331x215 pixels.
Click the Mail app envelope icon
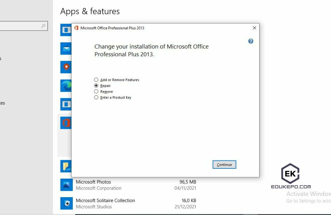66,49
